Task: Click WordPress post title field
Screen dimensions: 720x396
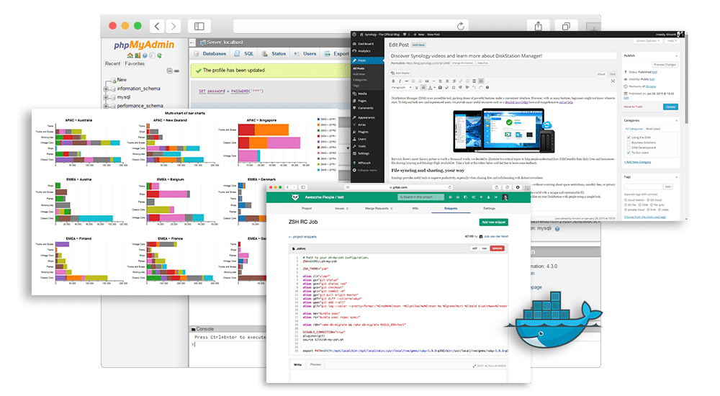Action: point(503,55)
